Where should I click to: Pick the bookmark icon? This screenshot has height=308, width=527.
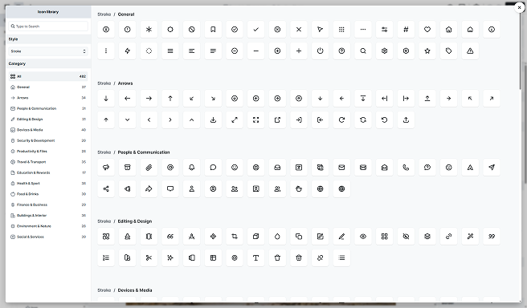tap(213, 30)
